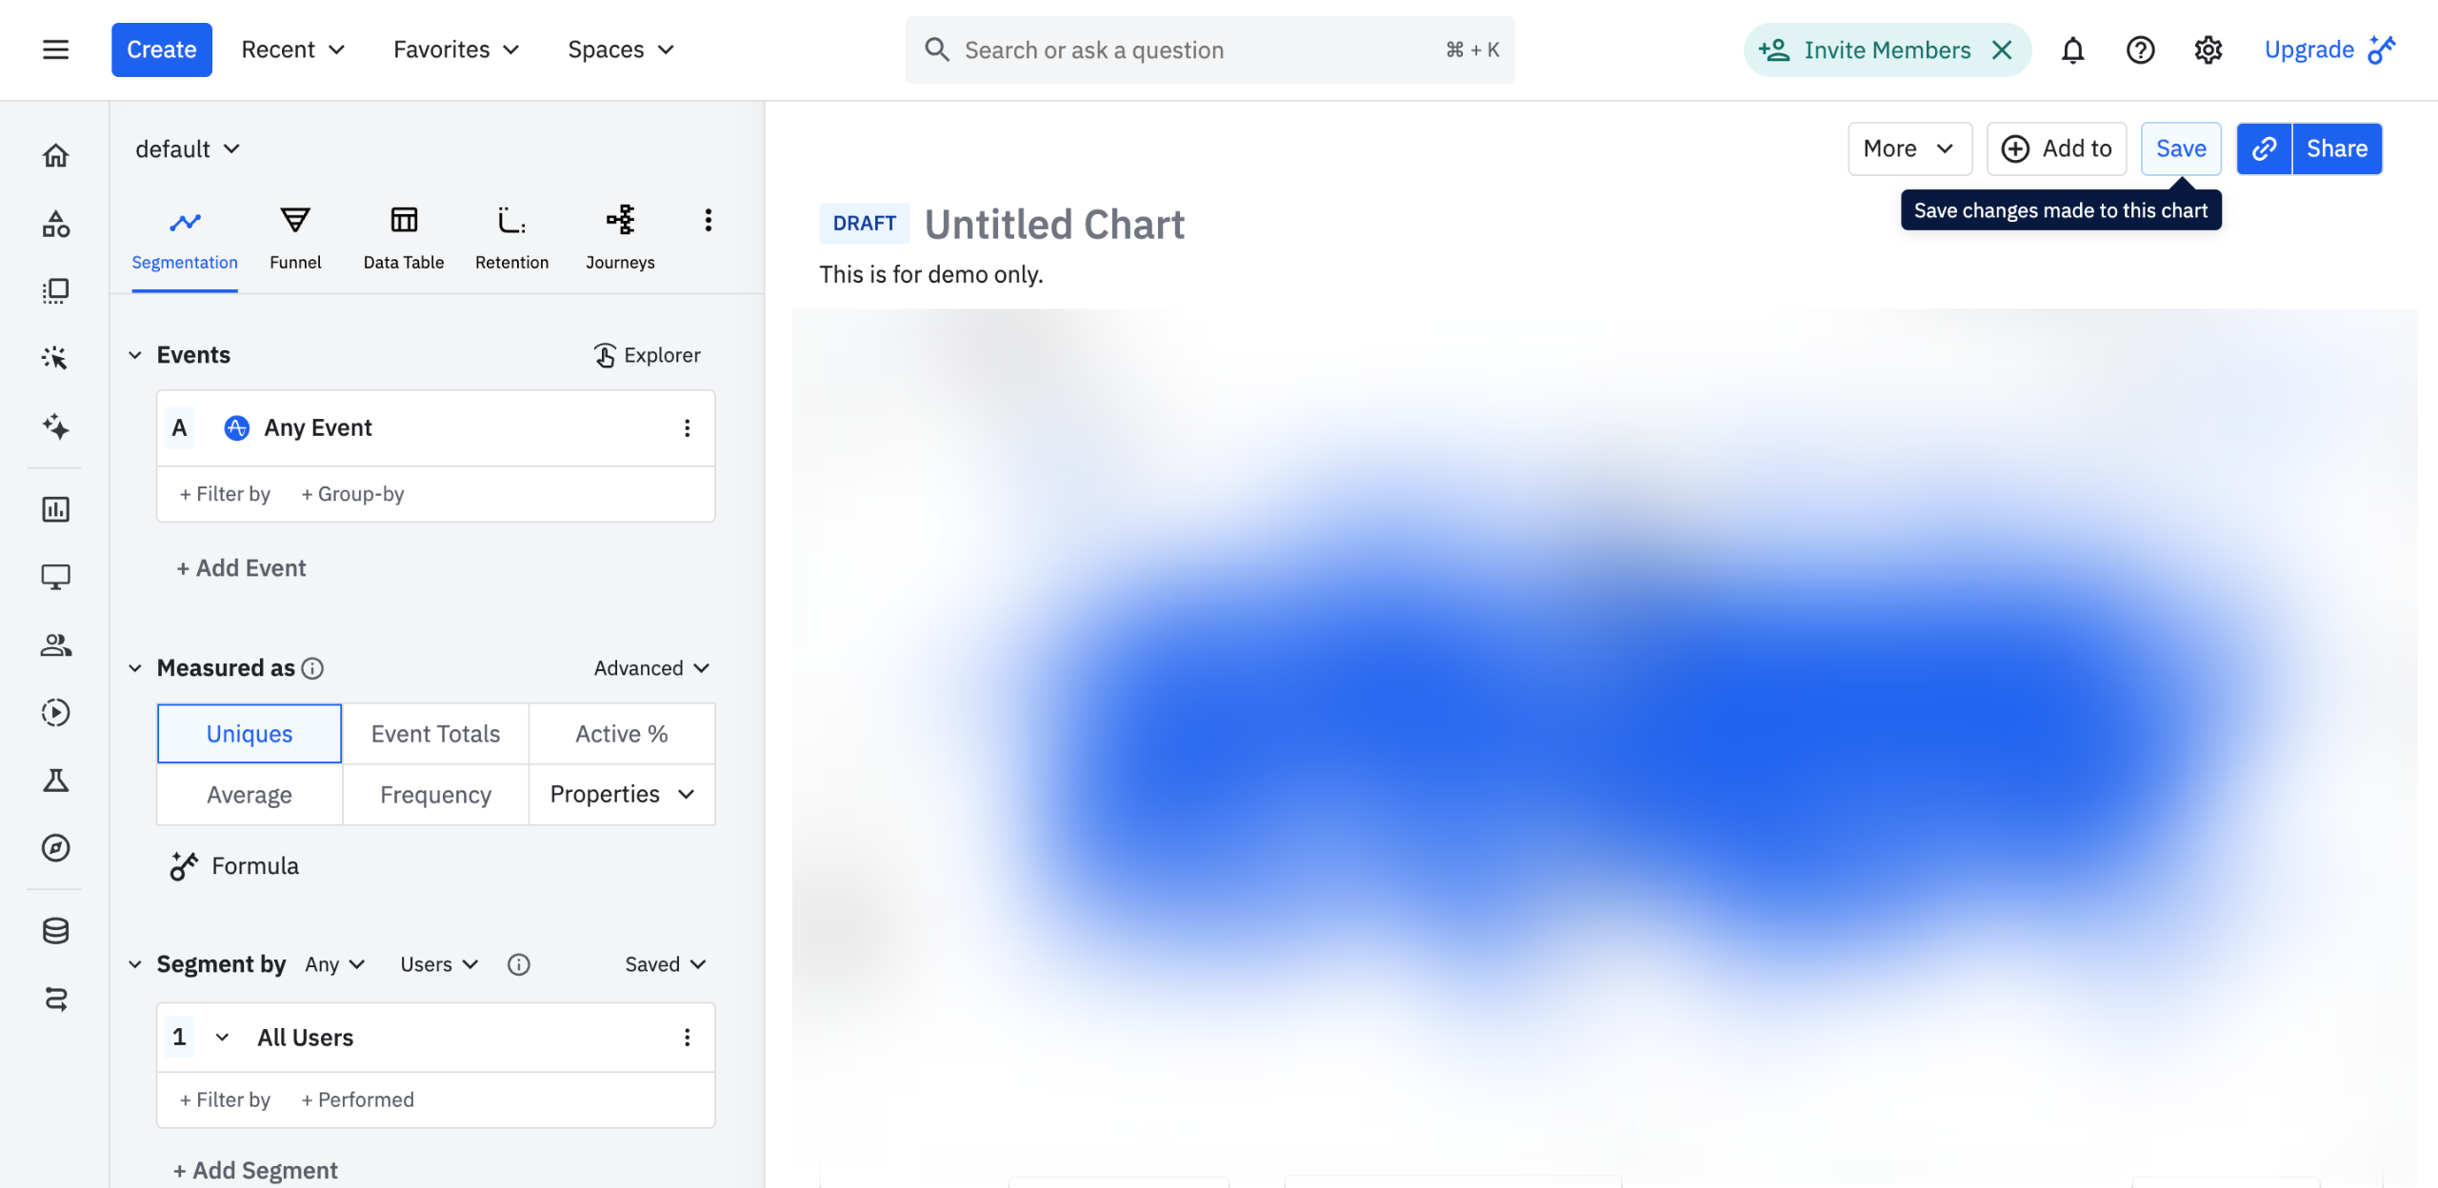2438x1188 pixels.
Task: Click the copy link icon beside Share
Action: pos(2264,148)
